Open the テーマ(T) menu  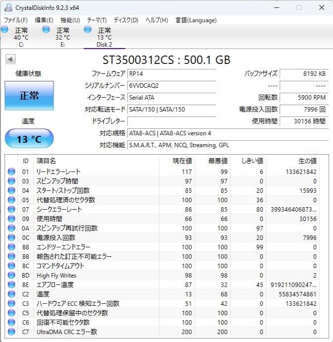click(x=96, y=20)
